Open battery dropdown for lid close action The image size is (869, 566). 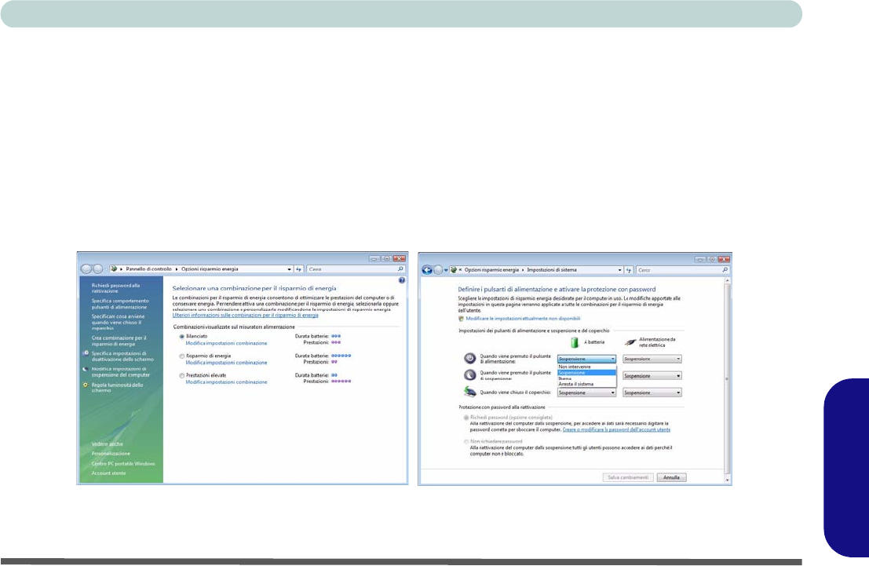click(x=587, y=393)
